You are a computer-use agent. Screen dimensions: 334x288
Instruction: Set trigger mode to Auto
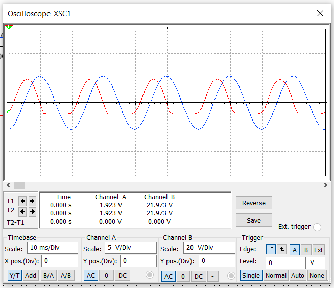(x=298, y=275)
